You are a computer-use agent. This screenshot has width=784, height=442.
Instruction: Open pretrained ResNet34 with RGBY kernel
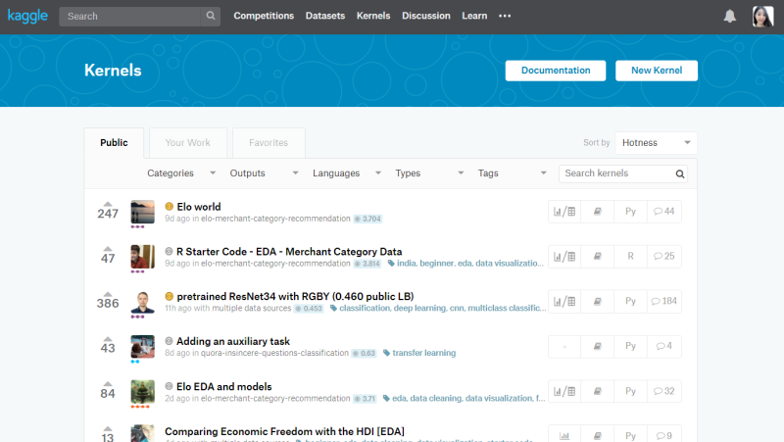pos(295,297)
